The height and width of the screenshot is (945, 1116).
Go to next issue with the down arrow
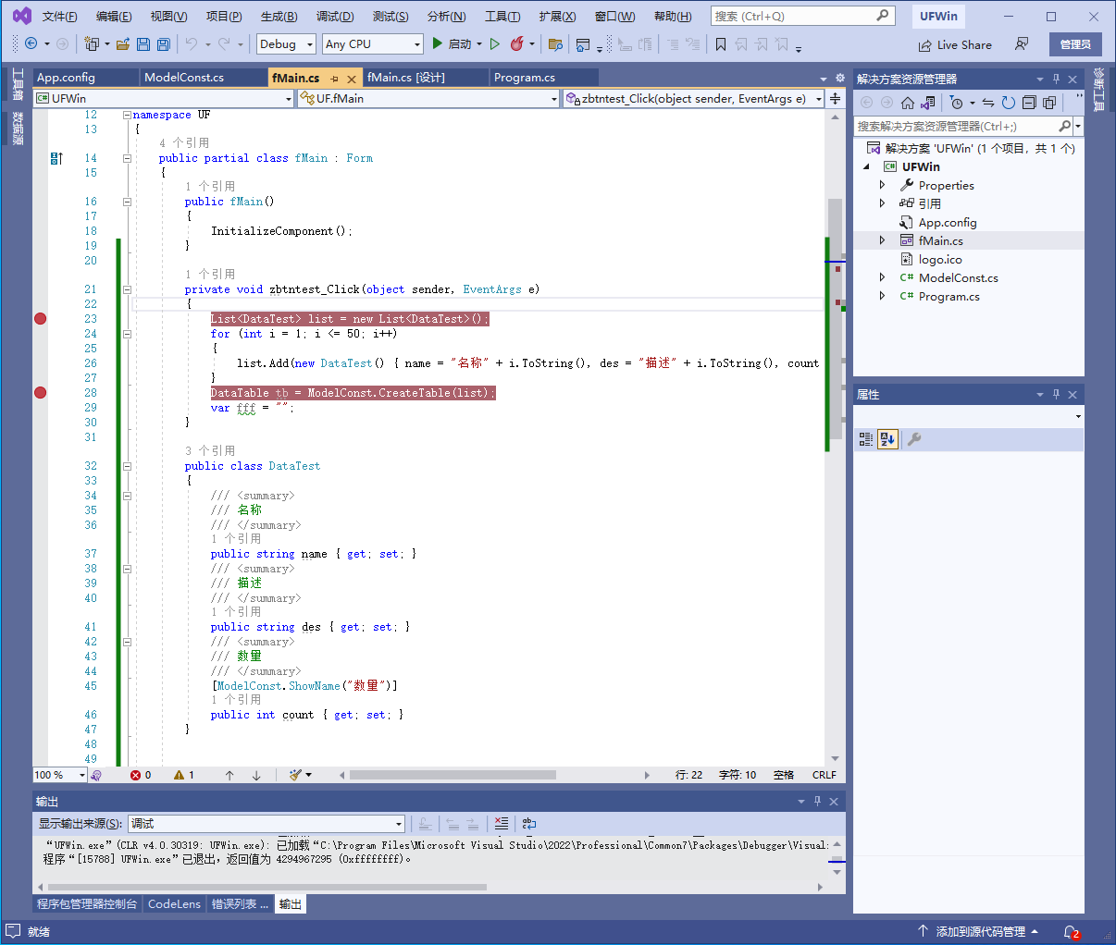click(x=256, y=775)
